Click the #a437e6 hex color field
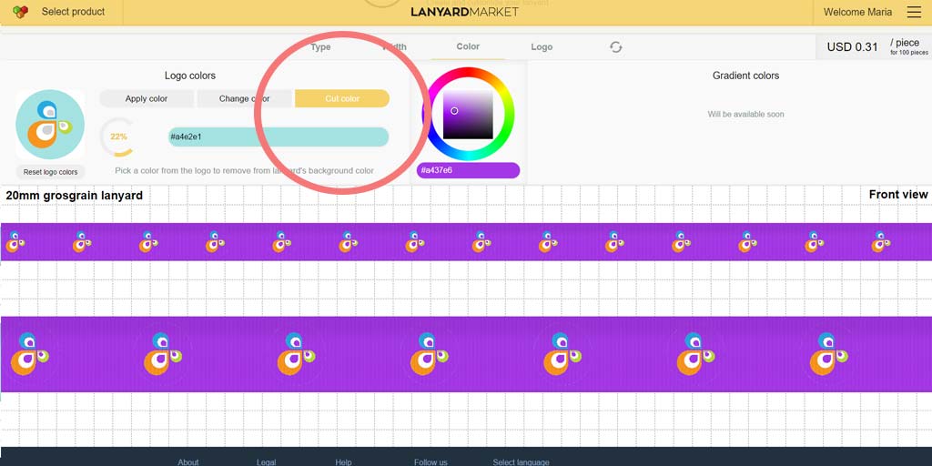 click(468, 170)
